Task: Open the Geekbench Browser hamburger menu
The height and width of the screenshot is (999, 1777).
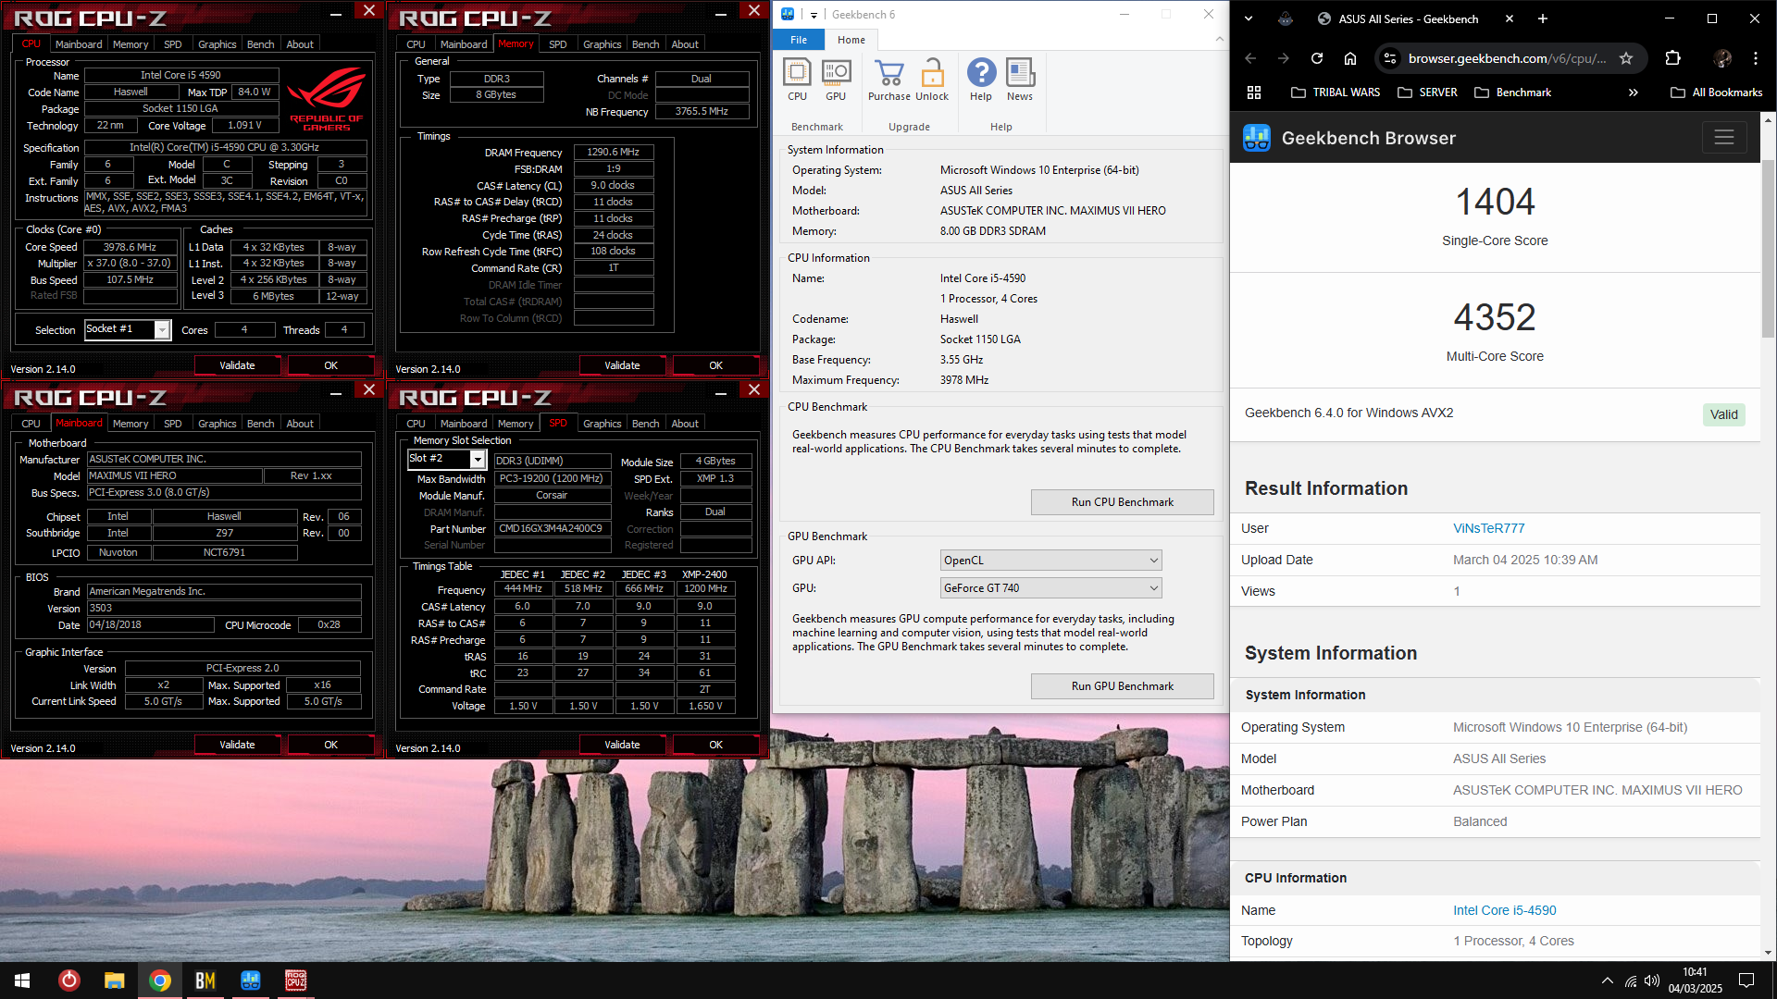Action: (x=1723, y=137)
